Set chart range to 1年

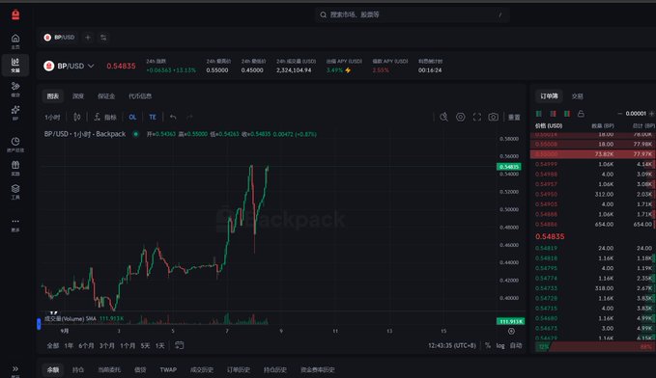(x=69, y=346)
